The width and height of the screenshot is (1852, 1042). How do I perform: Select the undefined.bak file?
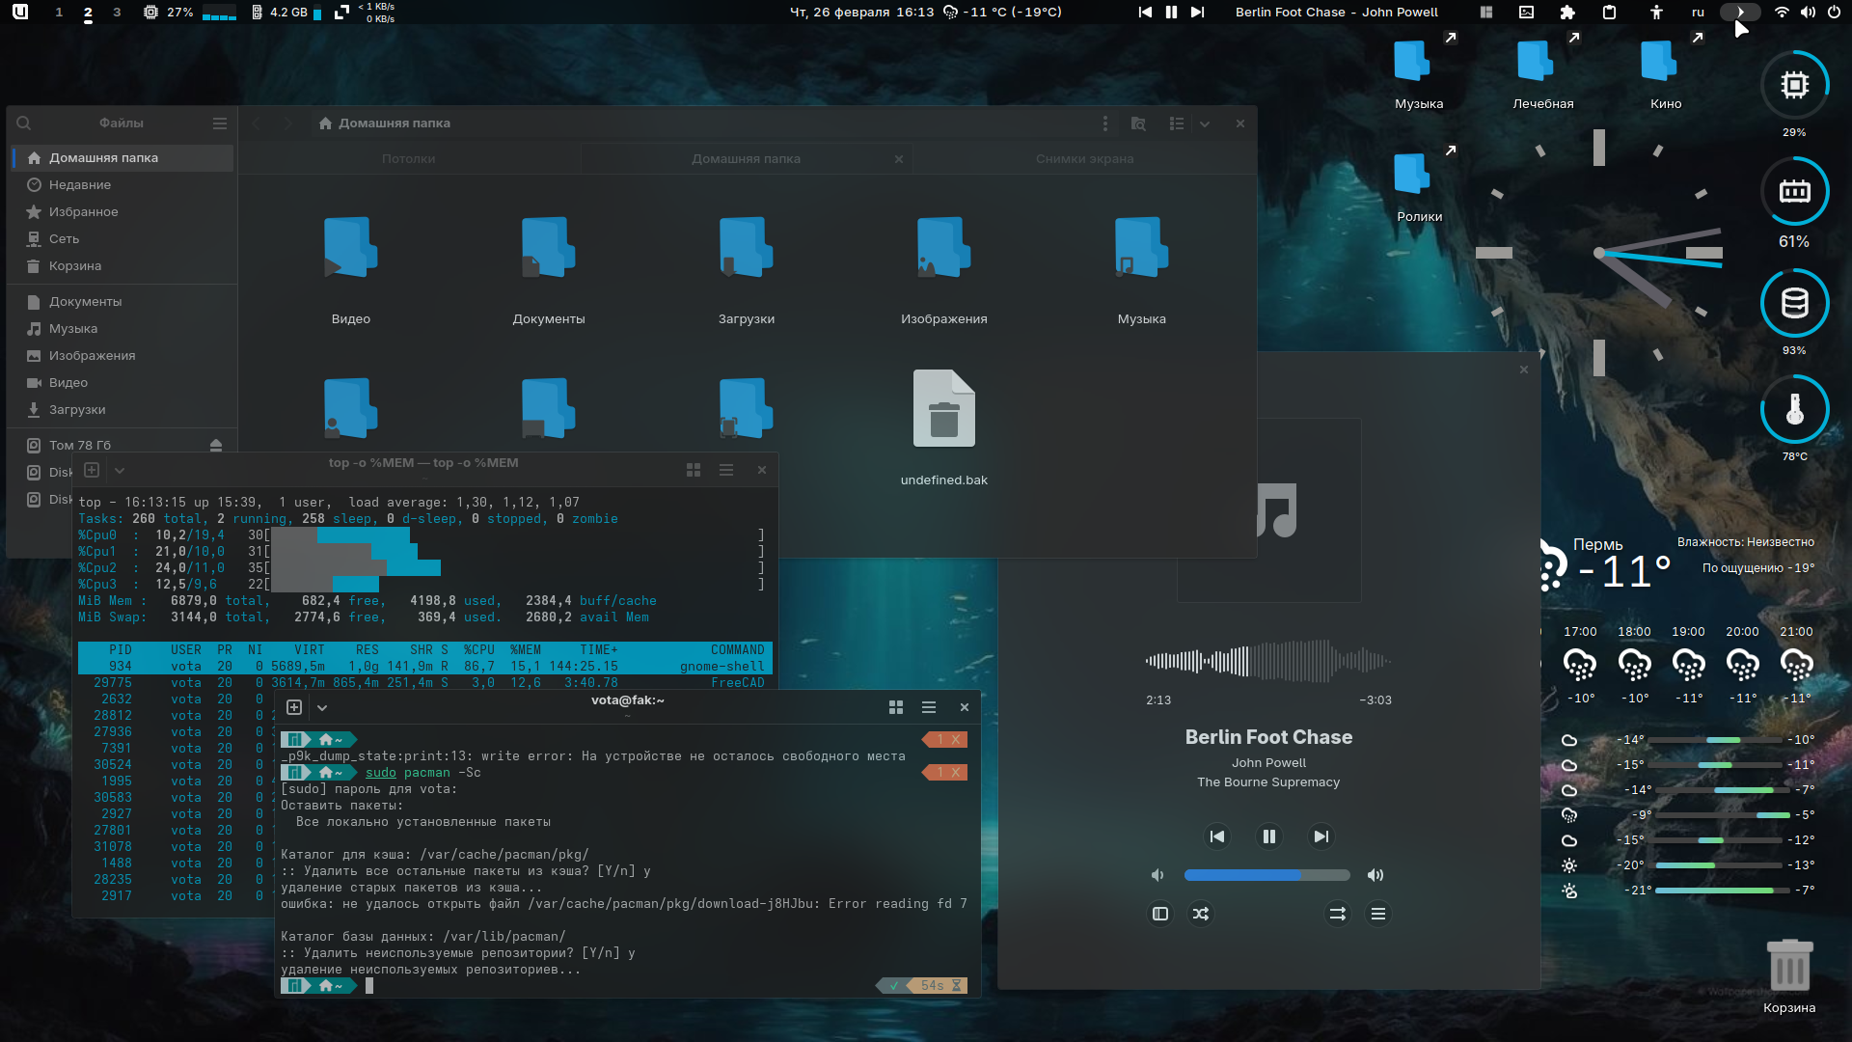click(x=943, y=410)
